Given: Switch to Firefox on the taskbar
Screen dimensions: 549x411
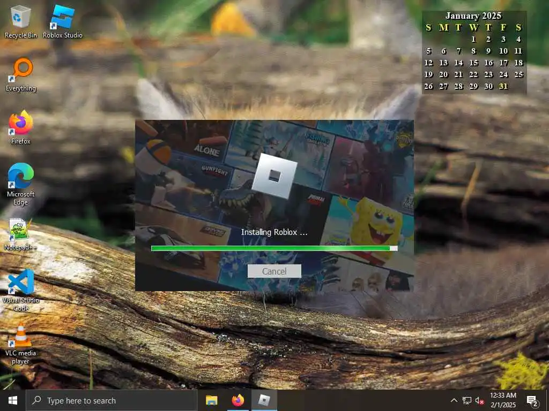Looking at the screenshot, I should click(x=238, y=400).
